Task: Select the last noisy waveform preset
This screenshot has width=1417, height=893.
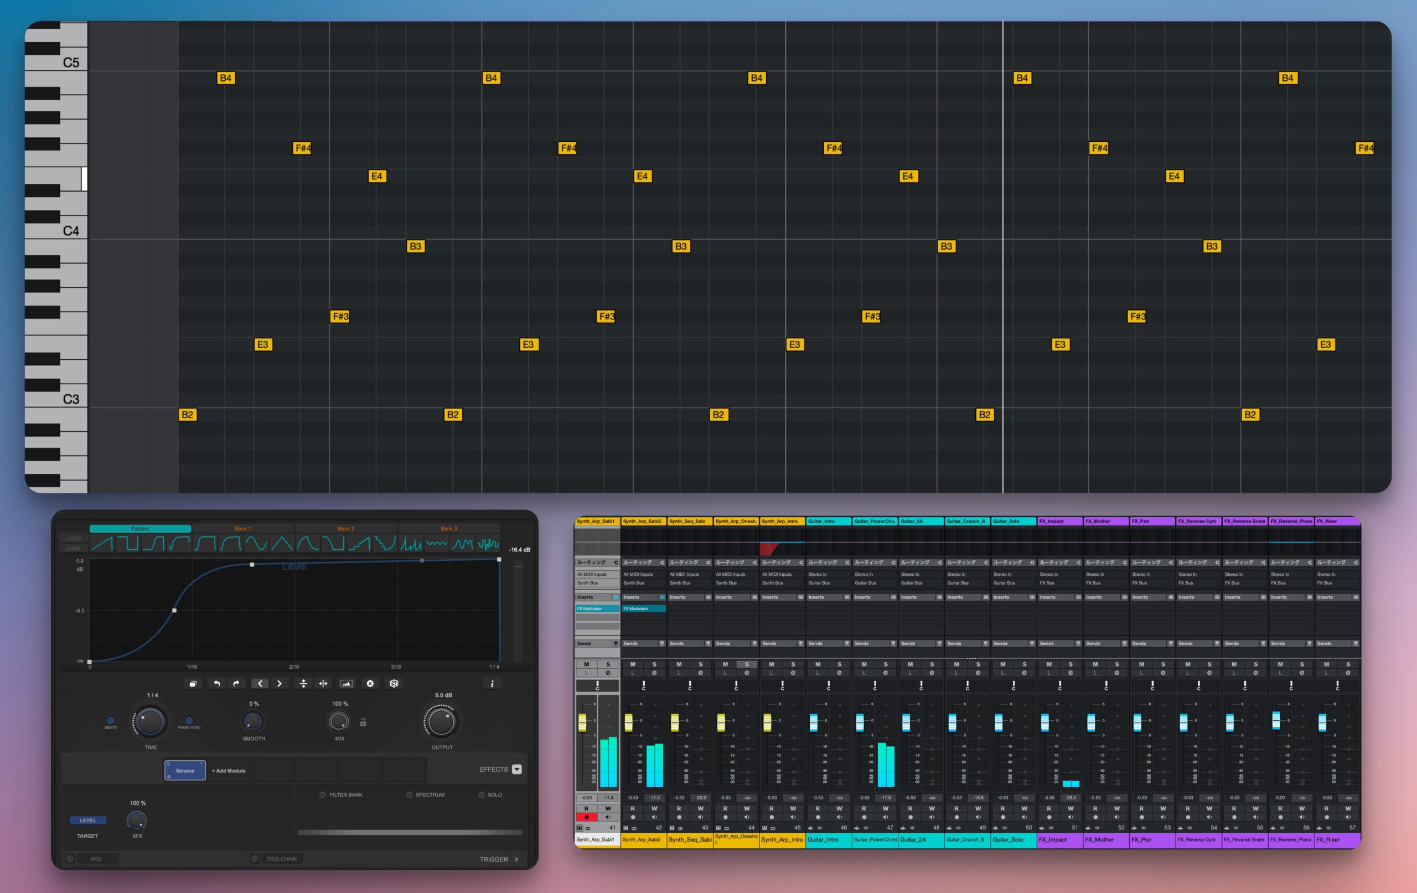Action: tap(488, 543)
